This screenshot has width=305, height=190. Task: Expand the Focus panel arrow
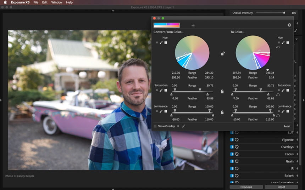(297, 154)
